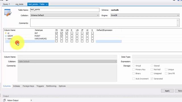This screenshot has height=102, width=182.
Task: Check B checkbox for GEOM column
Action: click(72, 36)
